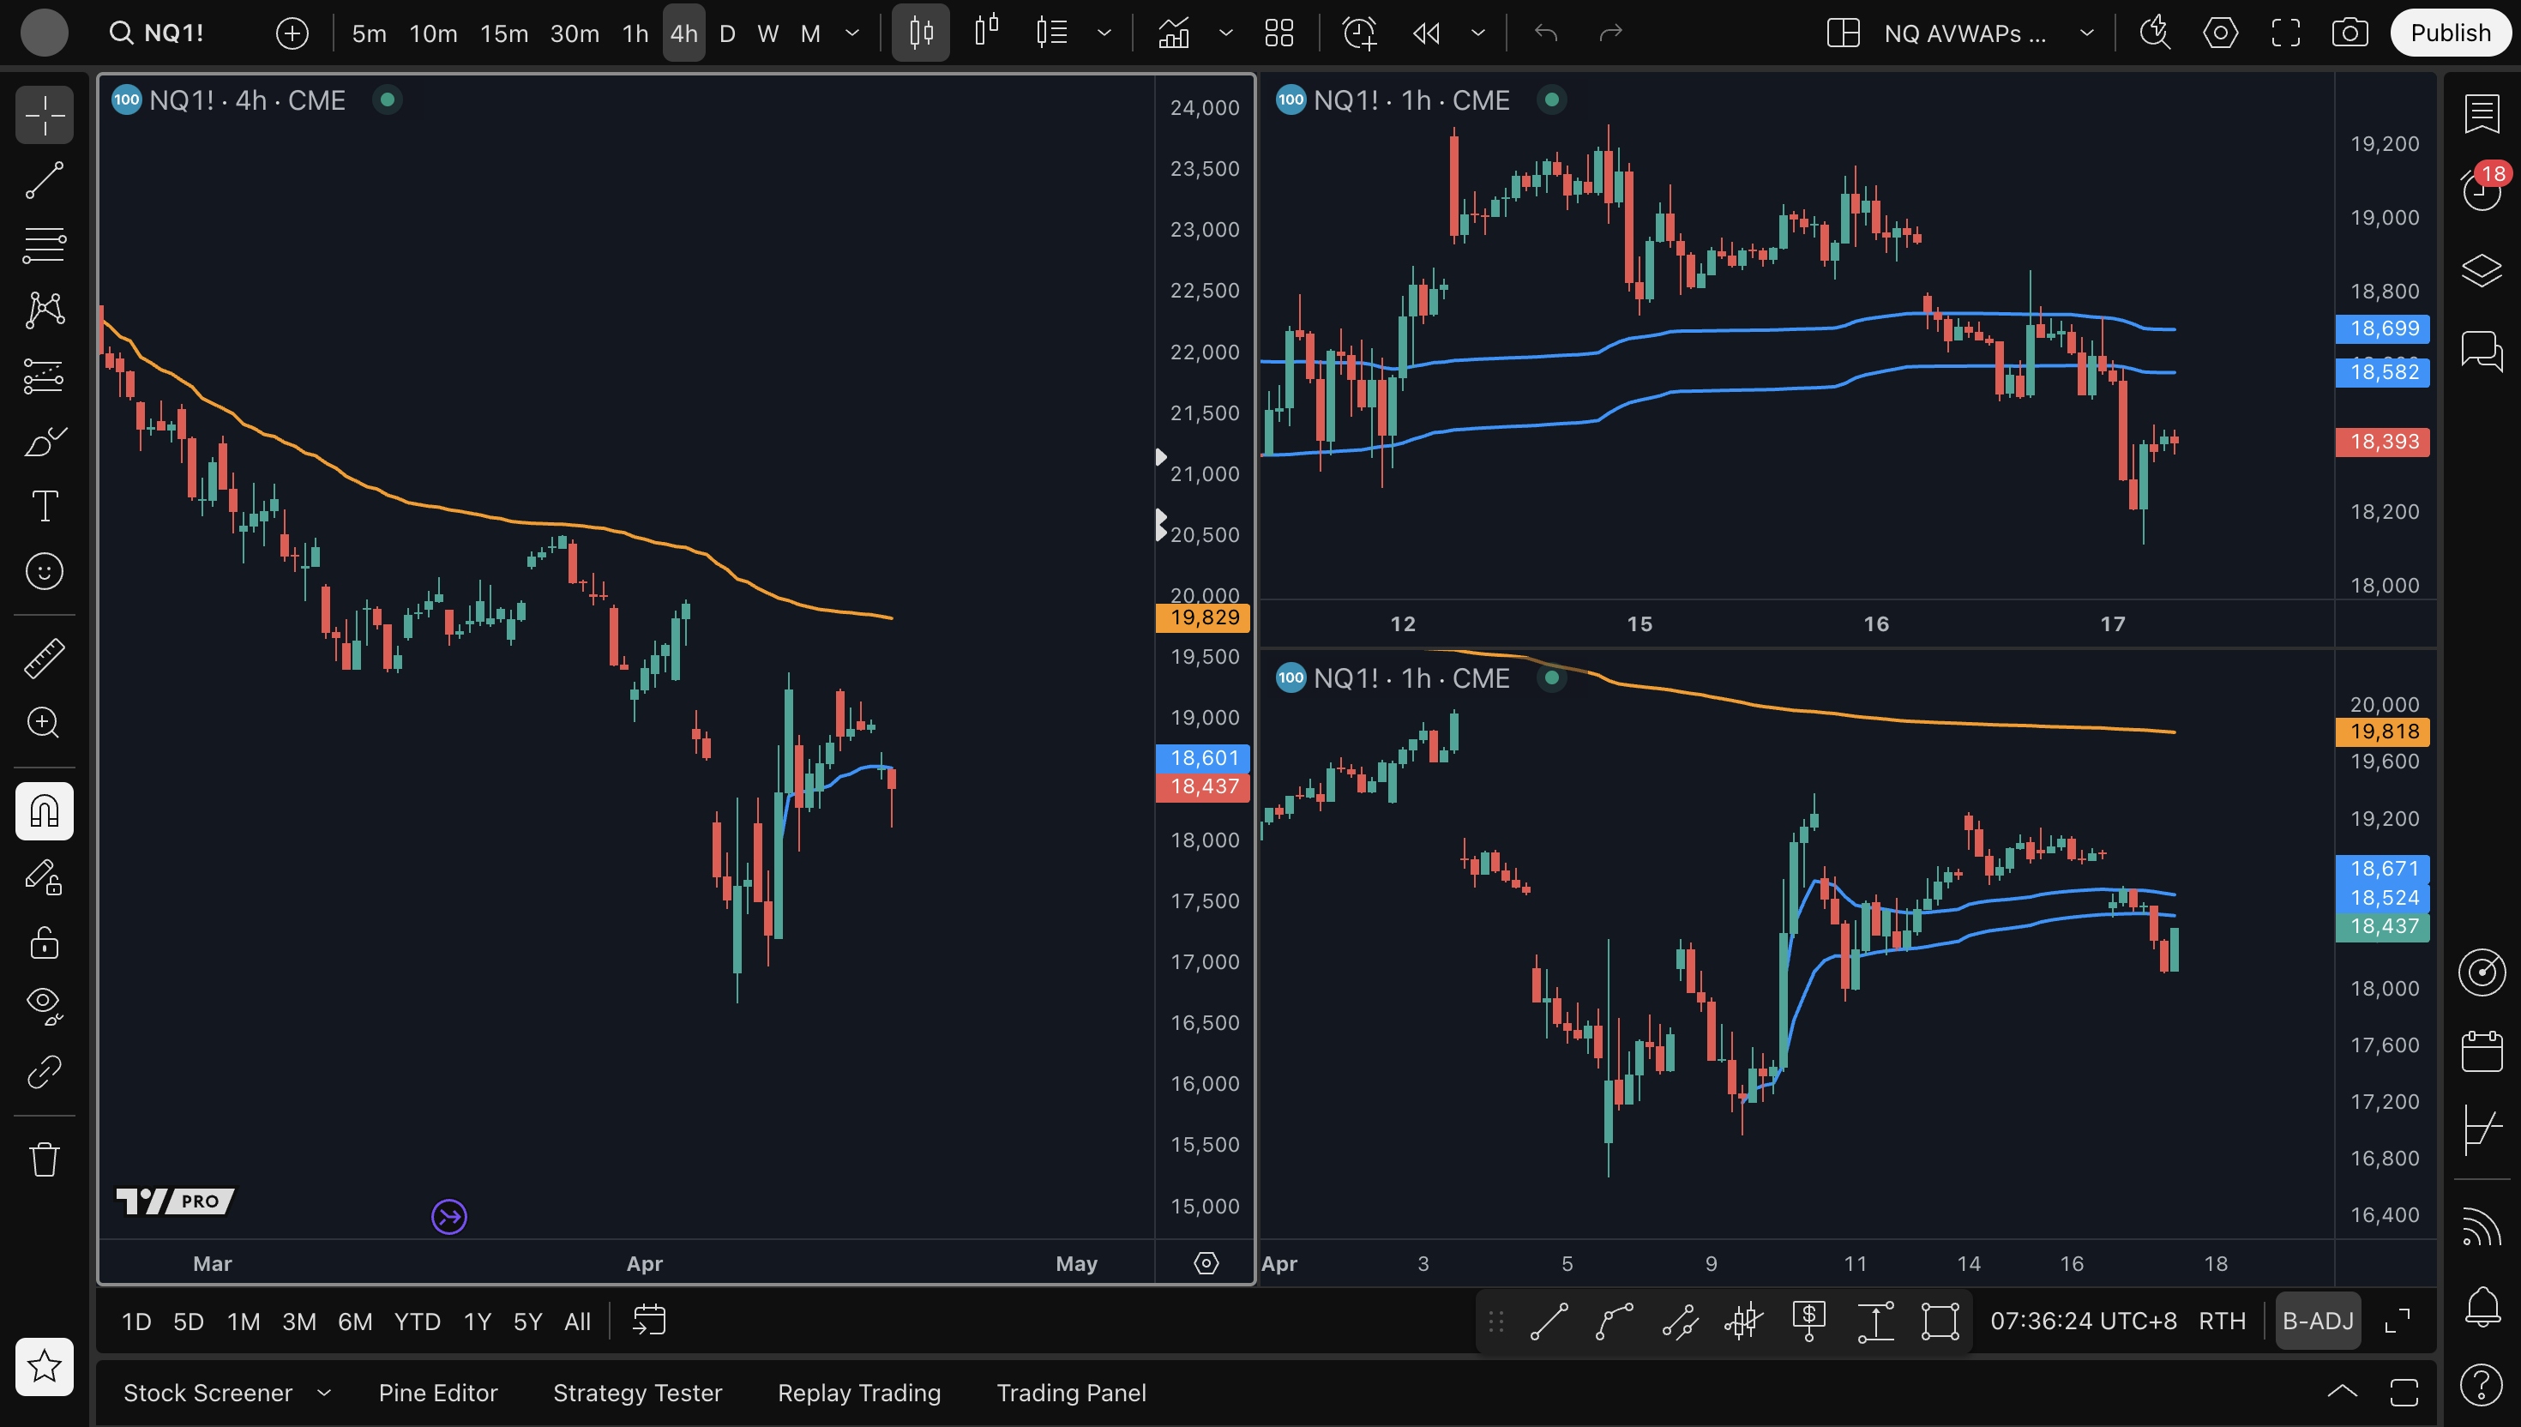Toggle magnet mode on
2521x1427 pixels.
[x=44, y=810]
